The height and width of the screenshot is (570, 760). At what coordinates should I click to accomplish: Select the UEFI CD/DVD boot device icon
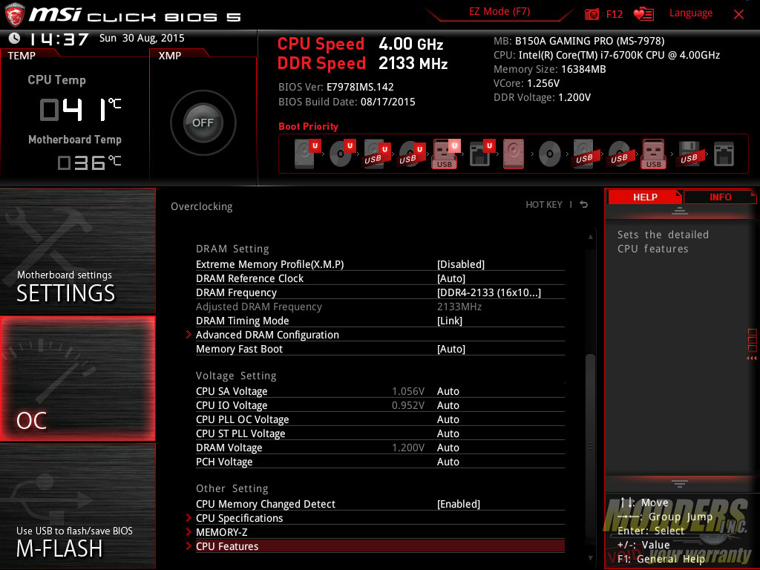click(342, 154)
